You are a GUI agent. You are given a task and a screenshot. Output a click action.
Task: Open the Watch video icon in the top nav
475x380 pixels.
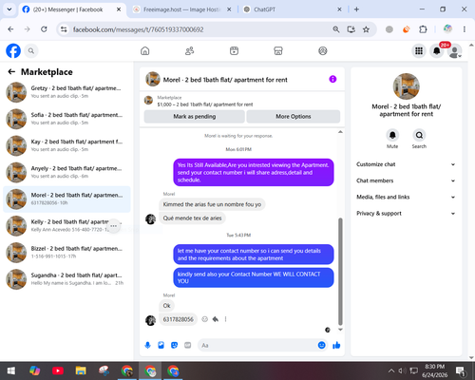click(234, 50)
